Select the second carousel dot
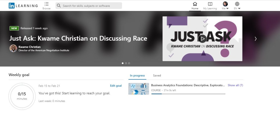This screenshot has width=280, height=114. [126, 63]
